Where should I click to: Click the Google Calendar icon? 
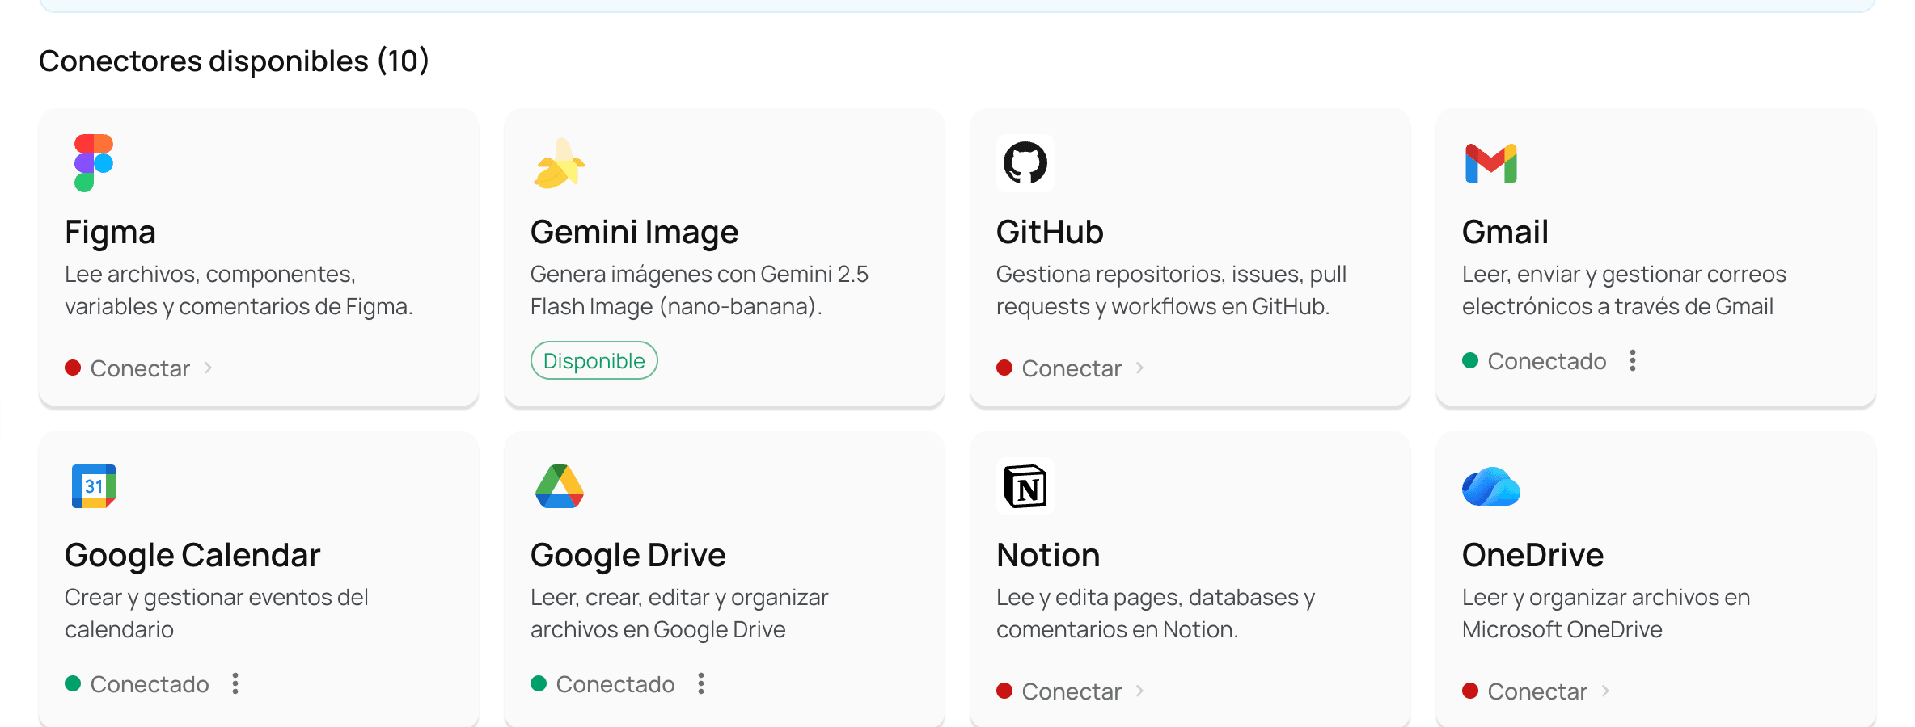pos(94,486)
